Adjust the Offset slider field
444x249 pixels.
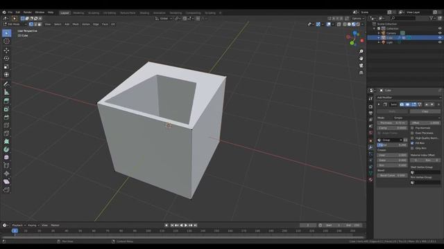(425, 123)
